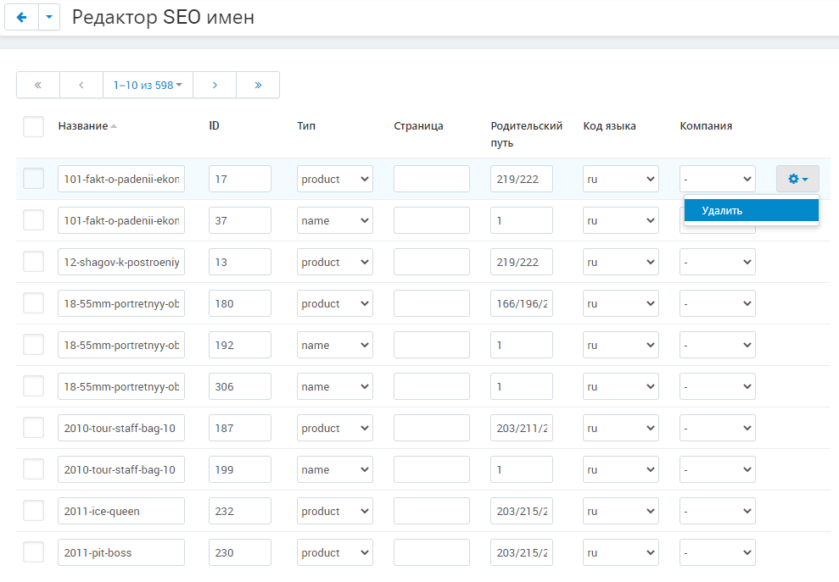The width and height of the screenshot is (839, 582).
Task: Go to the previous page of results
Action: (x=81, y=85)
